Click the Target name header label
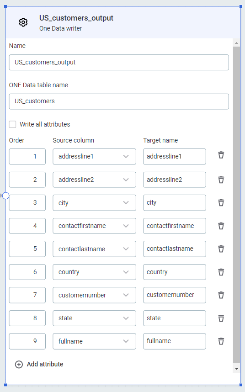This screenshot has width=245, height=392. coord(160,140)
